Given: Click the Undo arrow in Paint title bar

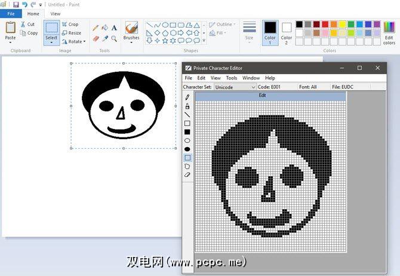Looking at the screenshot, I should point(24,5).
